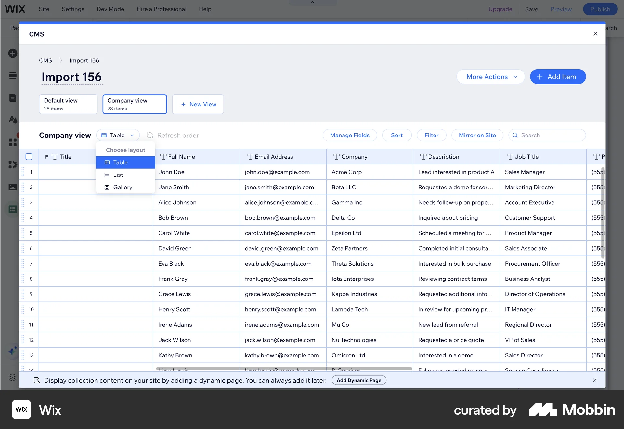Image resolution: width=624 pixels, height=429 pixels.
Task: Open the Add Elements panel in the sidebar
Action: point(12,53)
